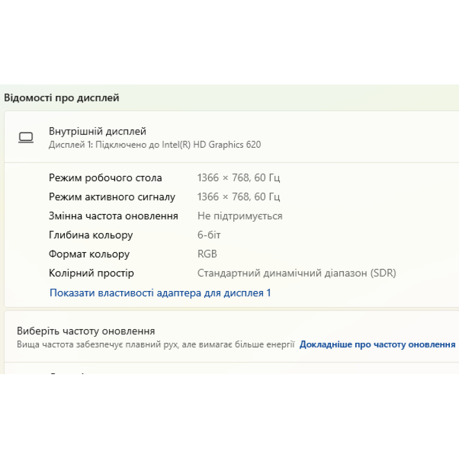This screenshot has width=459, height=459.
Task: Click the Режим активного сигналу label
Action: coord(112,197)
